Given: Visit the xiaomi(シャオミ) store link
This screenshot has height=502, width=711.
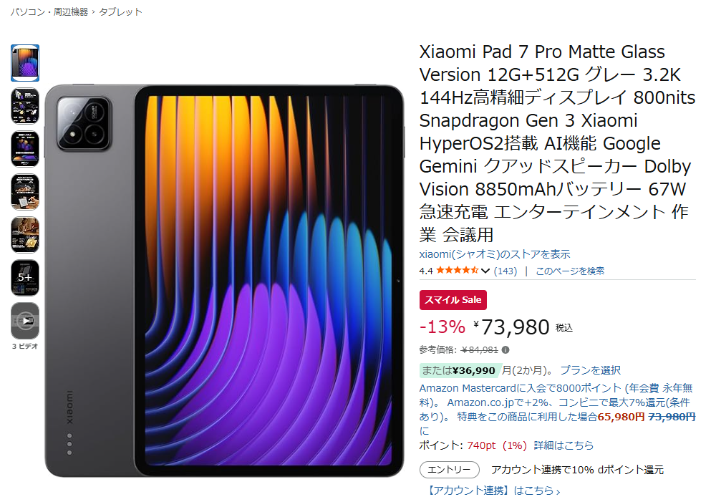Looking at the screenshot, I should coord(494,254).
